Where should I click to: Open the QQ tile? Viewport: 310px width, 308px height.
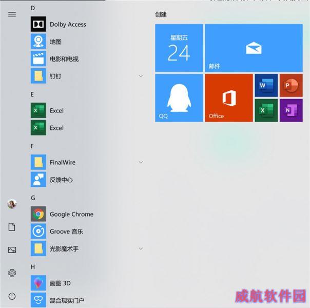coord(179,98)
